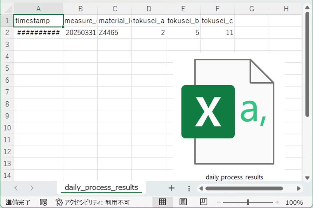The image size is (313, 208).
Task: Click cell E2 with value 5
Action: click(183, 33)
